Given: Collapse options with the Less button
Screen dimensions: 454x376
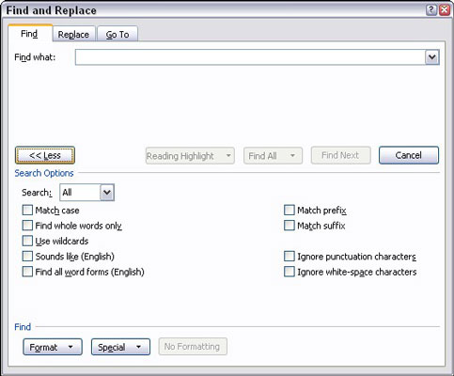Looking at the screenshot, I should [45, 155].
